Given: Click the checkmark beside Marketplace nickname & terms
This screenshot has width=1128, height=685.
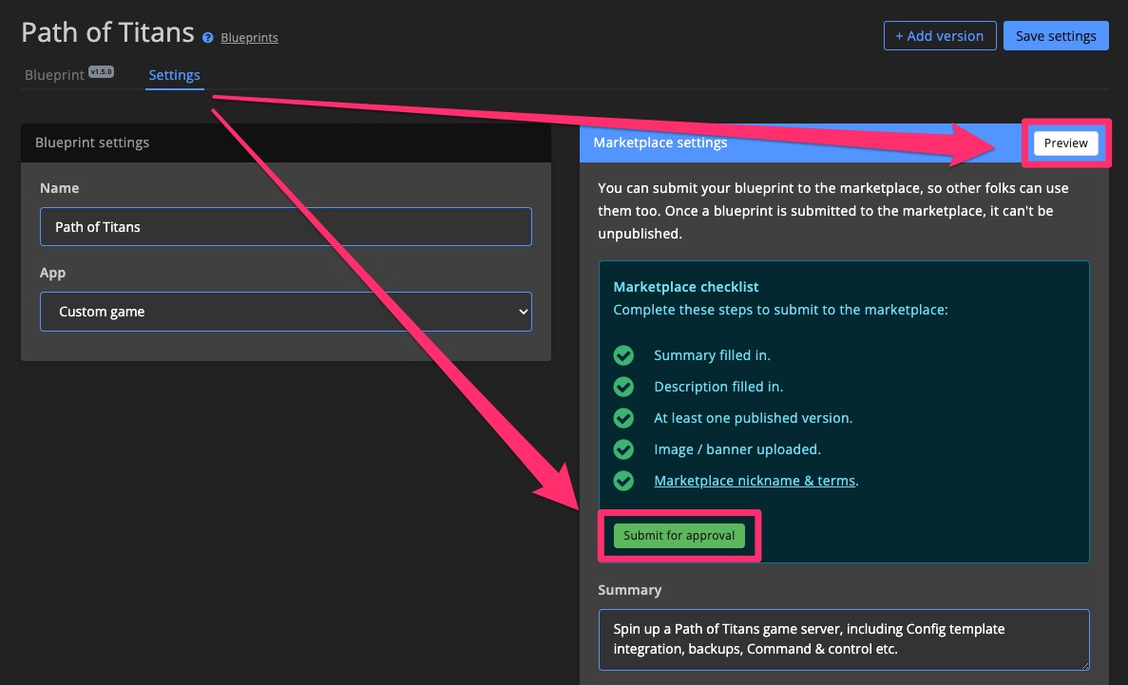Looking at the screenshot, I should coord(623,480).
